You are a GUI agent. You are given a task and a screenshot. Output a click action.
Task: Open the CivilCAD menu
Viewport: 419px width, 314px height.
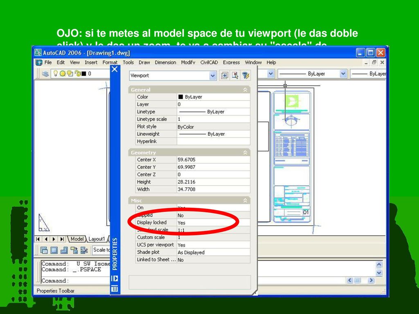[209, 63]
